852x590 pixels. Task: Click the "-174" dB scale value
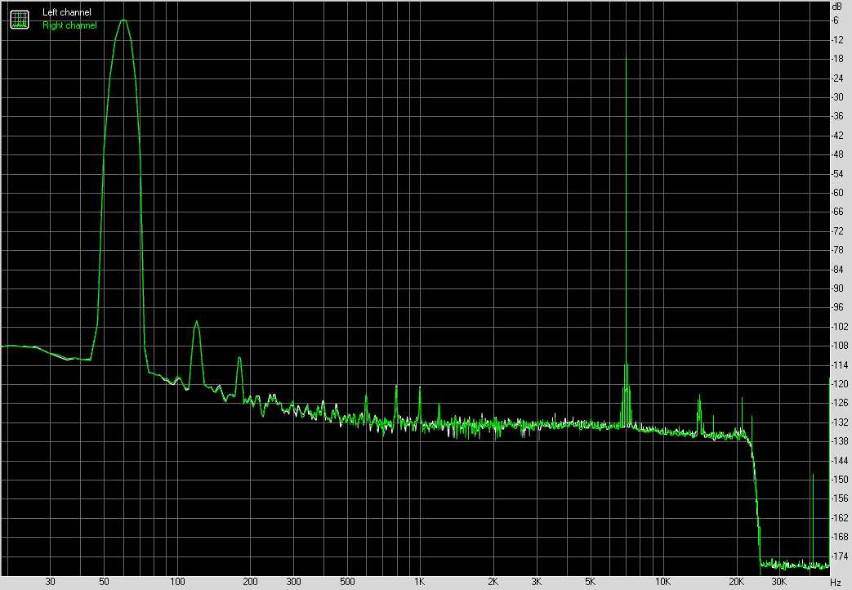click(840, 556)
